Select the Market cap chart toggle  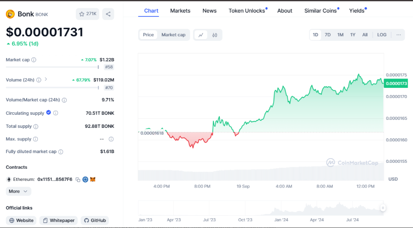coord(174,35)
